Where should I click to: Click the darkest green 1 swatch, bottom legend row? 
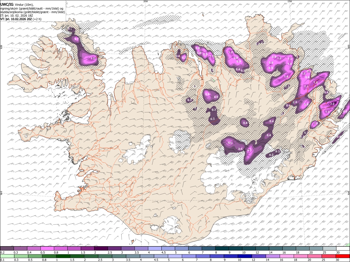click(63, 256)
